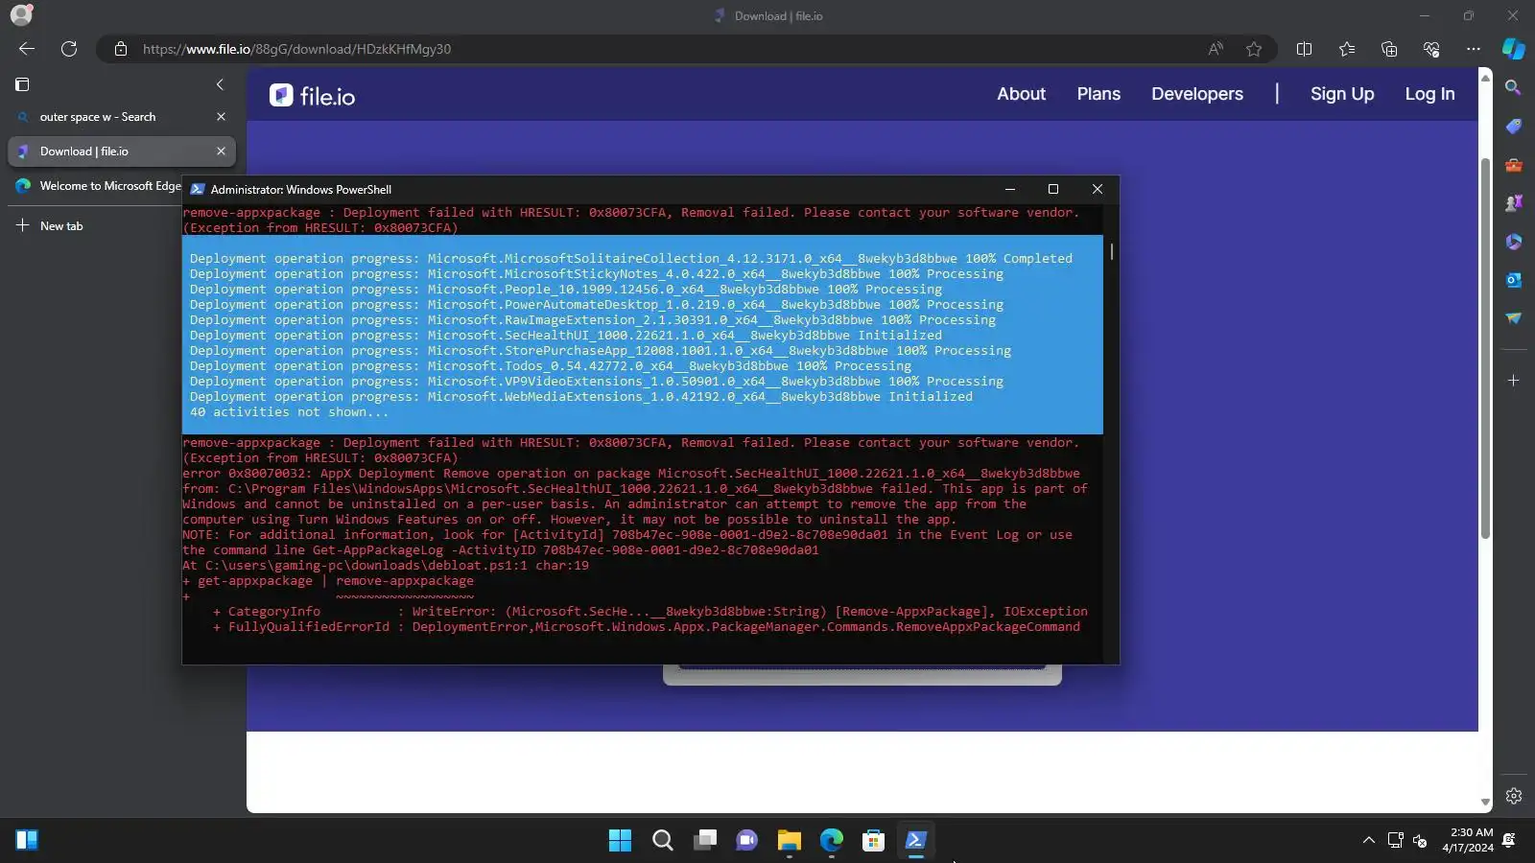
Task: Open Task View on taskbar
Action: 705,841
